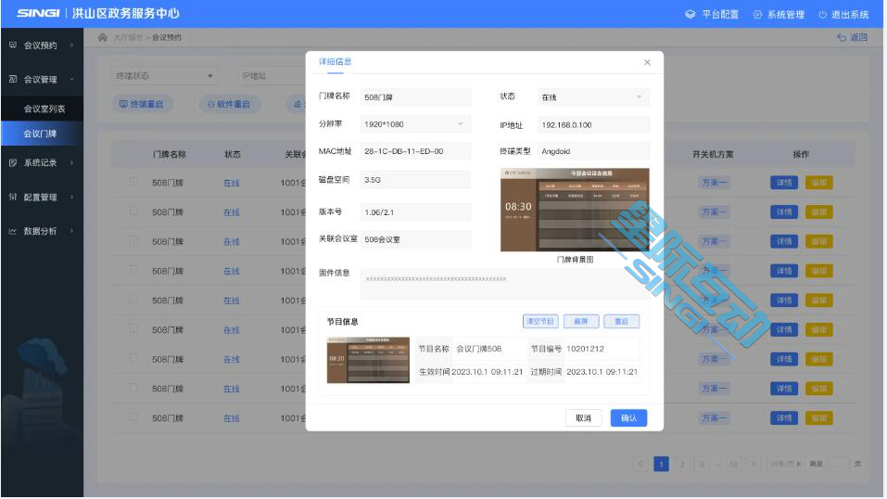Click the home icon in the breadcrumb
Image resolution: width=887 pixels, height=499 pixels.
click(103, 37)
